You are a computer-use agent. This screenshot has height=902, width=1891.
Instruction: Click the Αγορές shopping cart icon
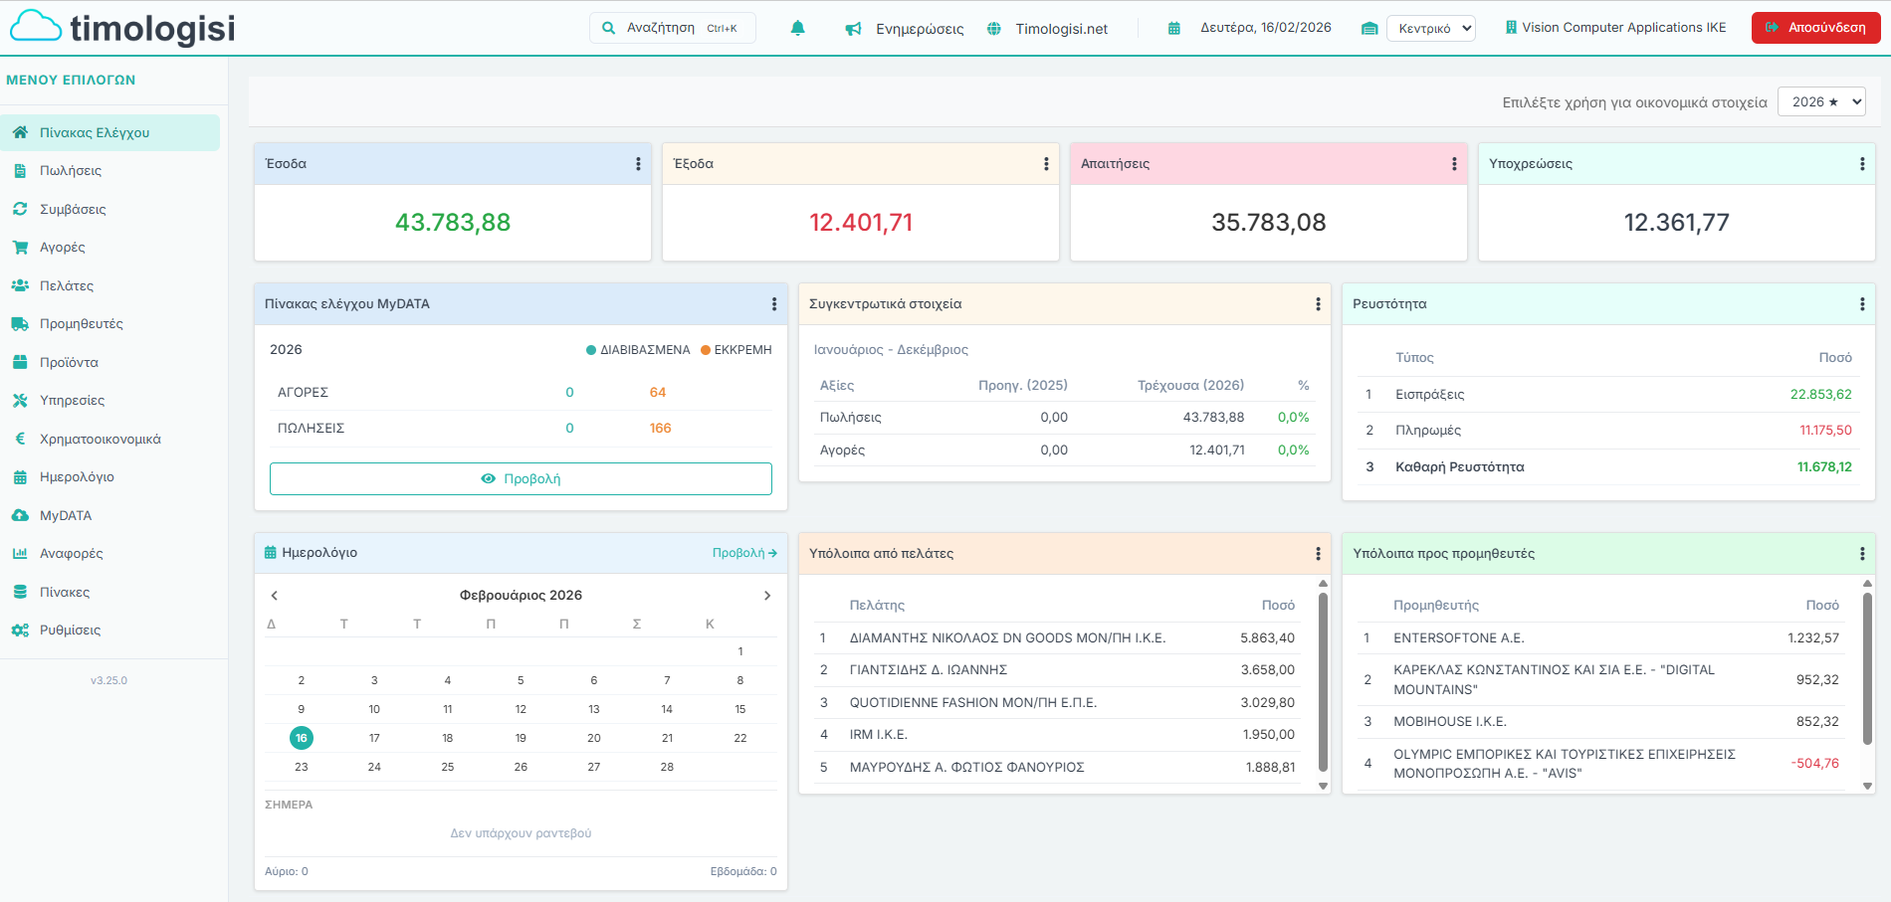click(20, 248)
